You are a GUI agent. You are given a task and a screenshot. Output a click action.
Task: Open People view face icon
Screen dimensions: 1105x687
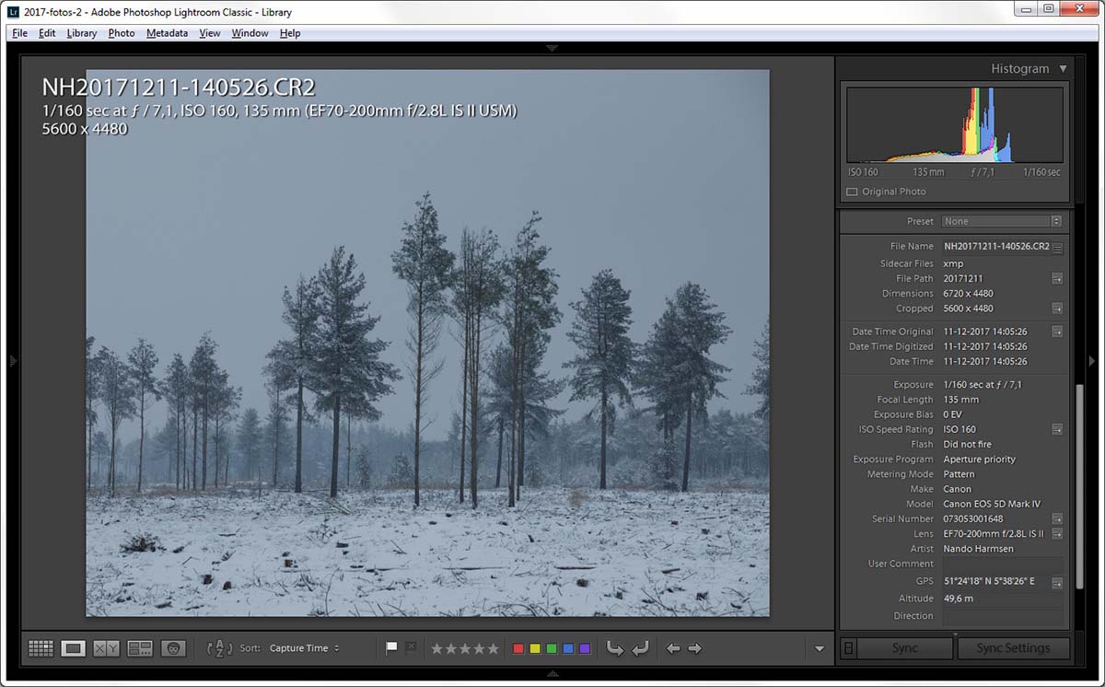(173, 648)
